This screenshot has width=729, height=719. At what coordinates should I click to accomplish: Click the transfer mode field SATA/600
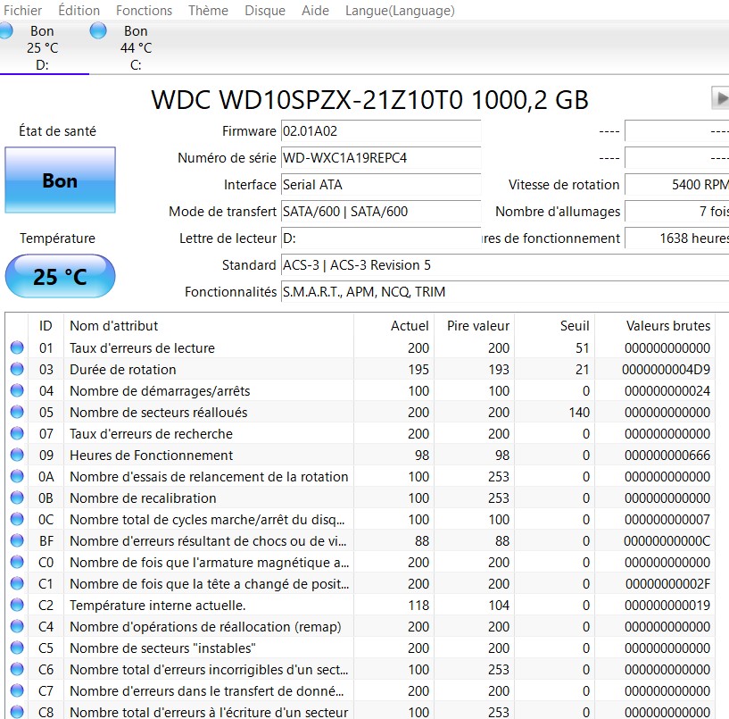[x=381, y=212]
